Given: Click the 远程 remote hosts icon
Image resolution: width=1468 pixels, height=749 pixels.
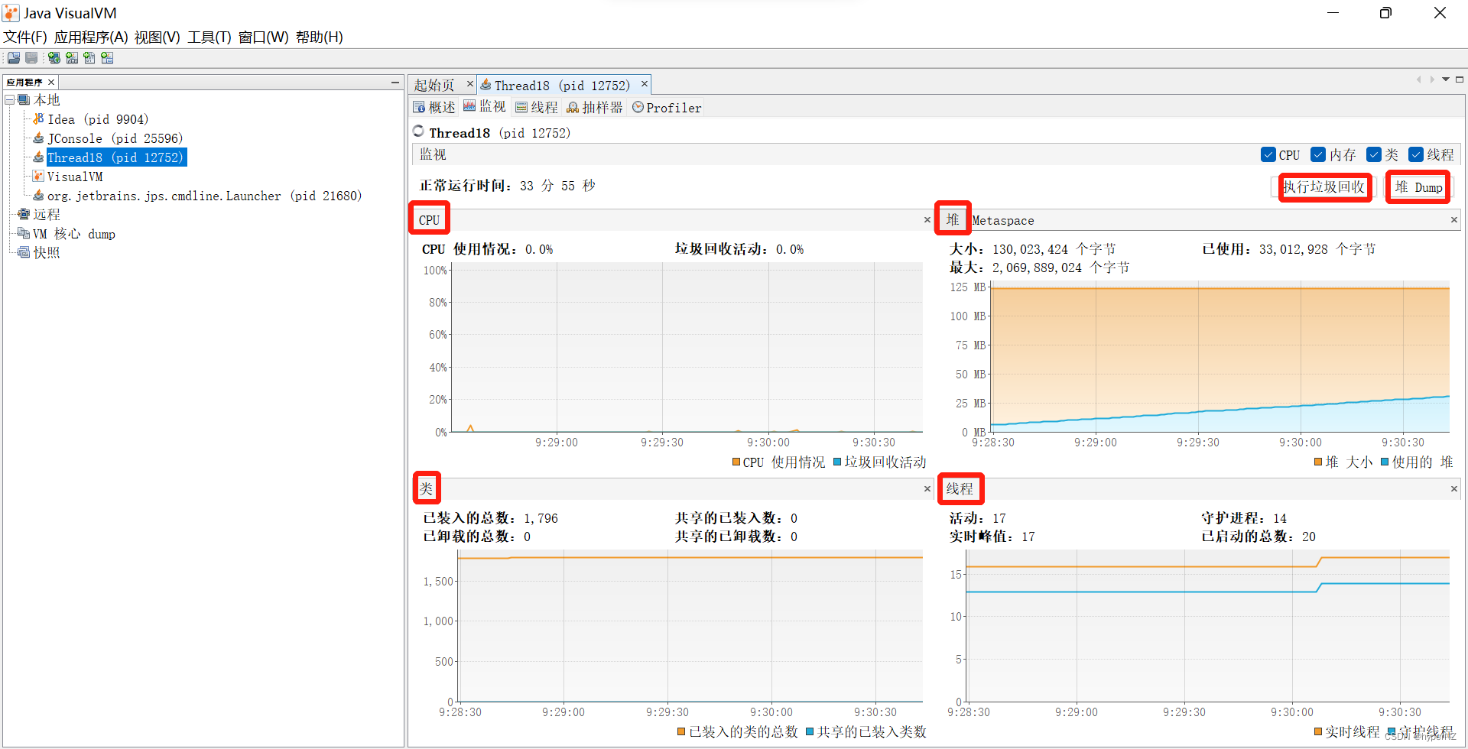Looking at the screenshot, I should tap(24, 215).
